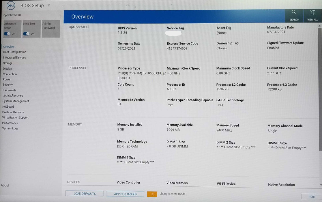Click Manufacture Date 07/04/2021
Viewport: 322px width, 202px height.
pyautogui.click(x=276, y=32)
